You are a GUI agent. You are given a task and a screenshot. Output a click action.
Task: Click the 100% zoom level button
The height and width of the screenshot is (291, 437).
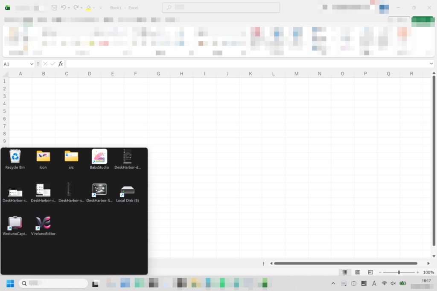coord(428,272)
